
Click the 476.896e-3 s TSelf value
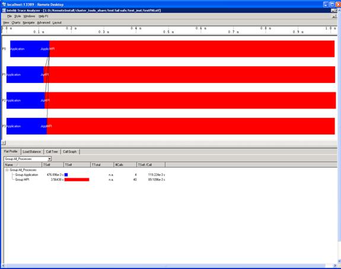(x=55, y=175)
